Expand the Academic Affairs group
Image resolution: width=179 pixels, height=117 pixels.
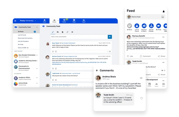[x=37, y=78]
